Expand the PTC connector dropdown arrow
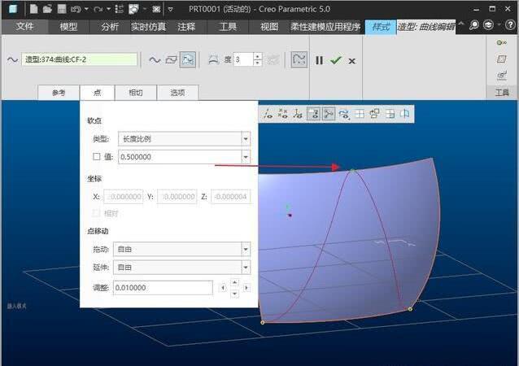This screenshot has height=366, width=519. point(499,25)
